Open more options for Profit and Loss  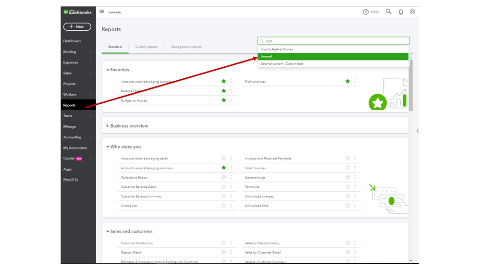tap(355, 82)
